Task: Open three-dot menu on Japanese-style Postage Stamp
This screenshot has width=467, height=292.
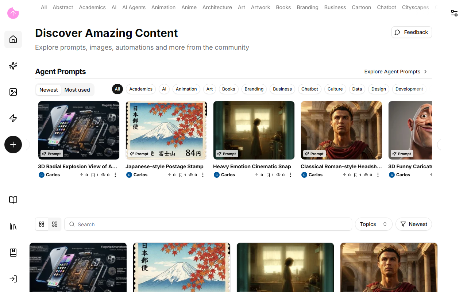Action: [203, 175]
